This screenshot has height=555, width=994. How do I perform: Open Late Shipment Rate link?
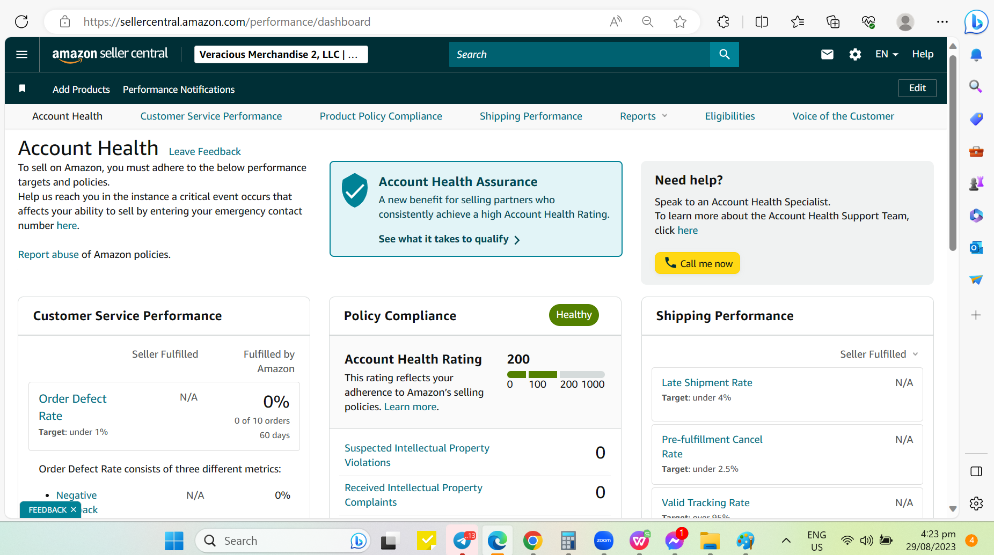(x=707, y=382)
